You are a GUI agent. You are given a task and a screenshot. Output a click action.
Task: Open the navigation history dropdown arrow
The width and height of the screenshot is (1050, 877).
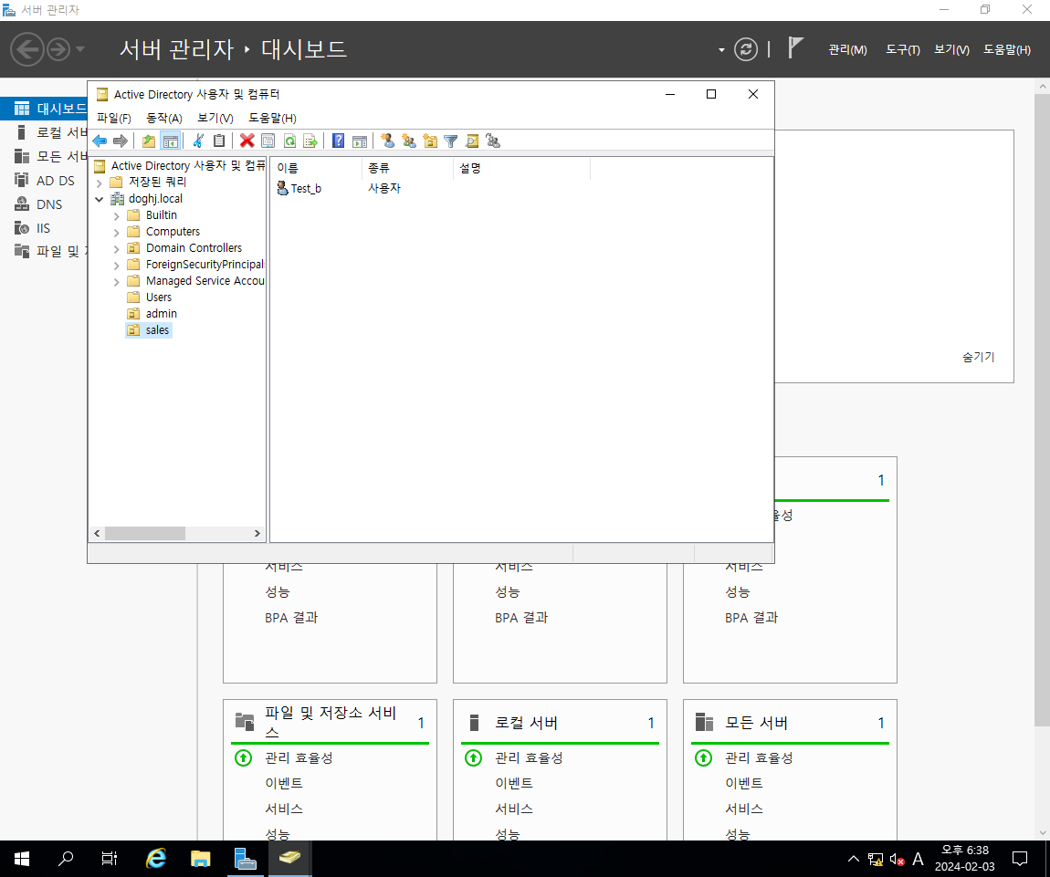click(x=80, y=49)
